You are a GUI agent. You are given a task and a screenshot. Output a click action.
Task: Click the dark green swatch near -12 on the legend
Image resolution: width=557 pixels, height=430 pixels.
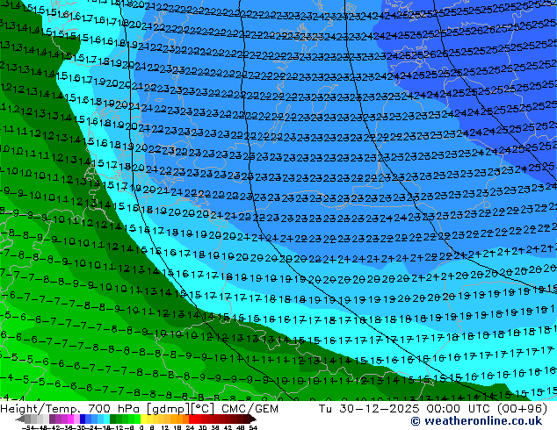point(112,419)
